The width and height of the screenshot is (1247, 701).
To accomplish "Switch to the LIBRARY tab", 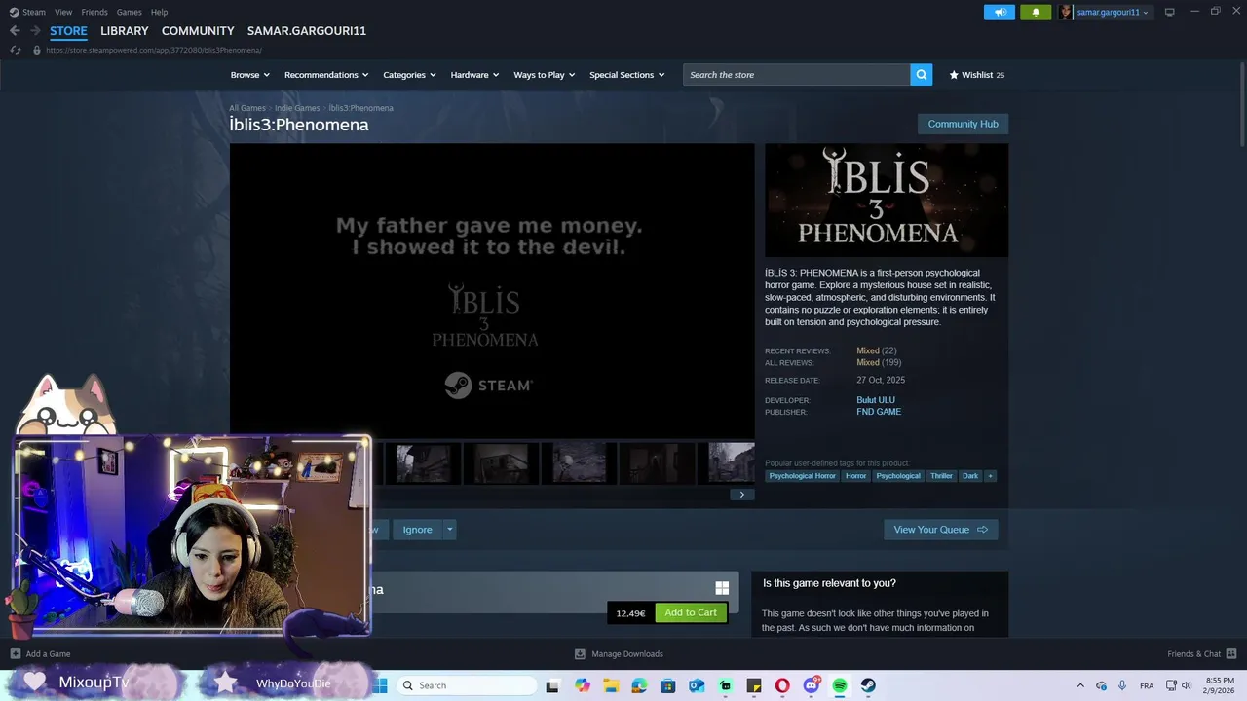I will coord(125,31).
